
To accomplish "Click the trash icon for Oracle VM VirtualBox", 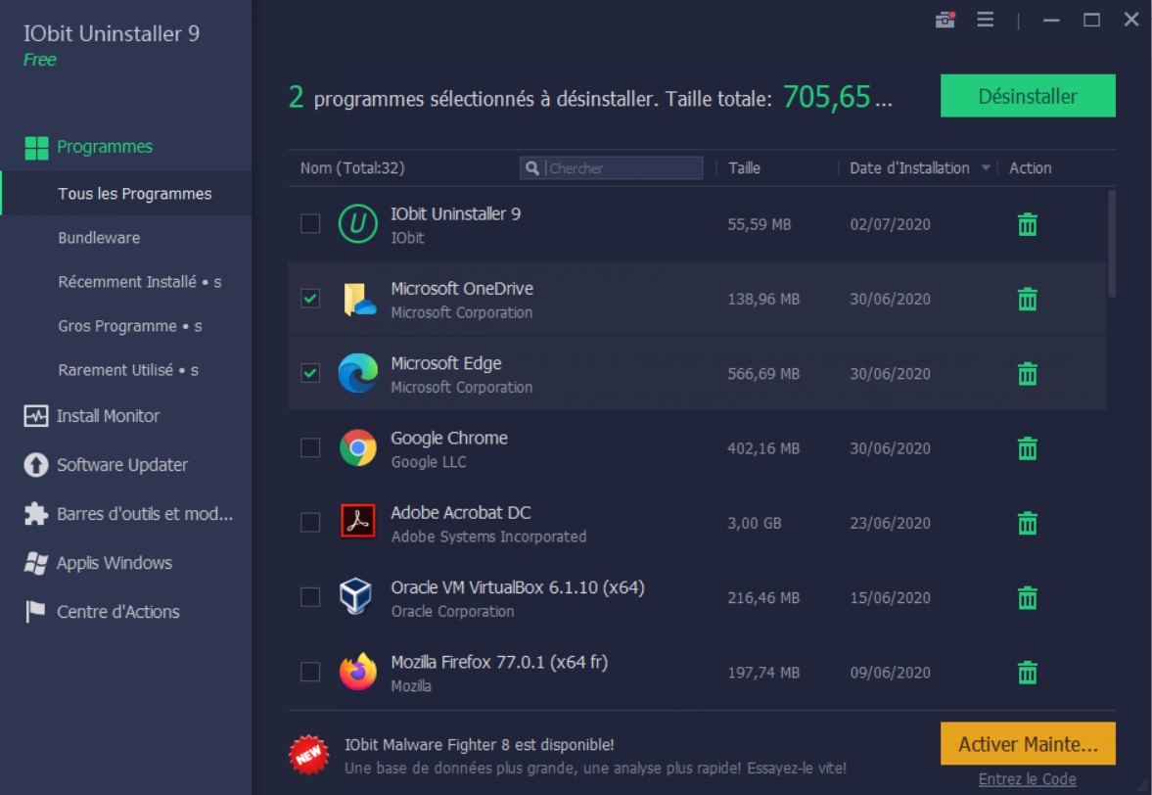I will [x=1026, y=597].
